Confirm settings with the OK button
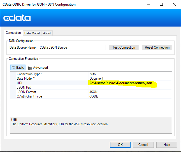 [x=120, y=145]
